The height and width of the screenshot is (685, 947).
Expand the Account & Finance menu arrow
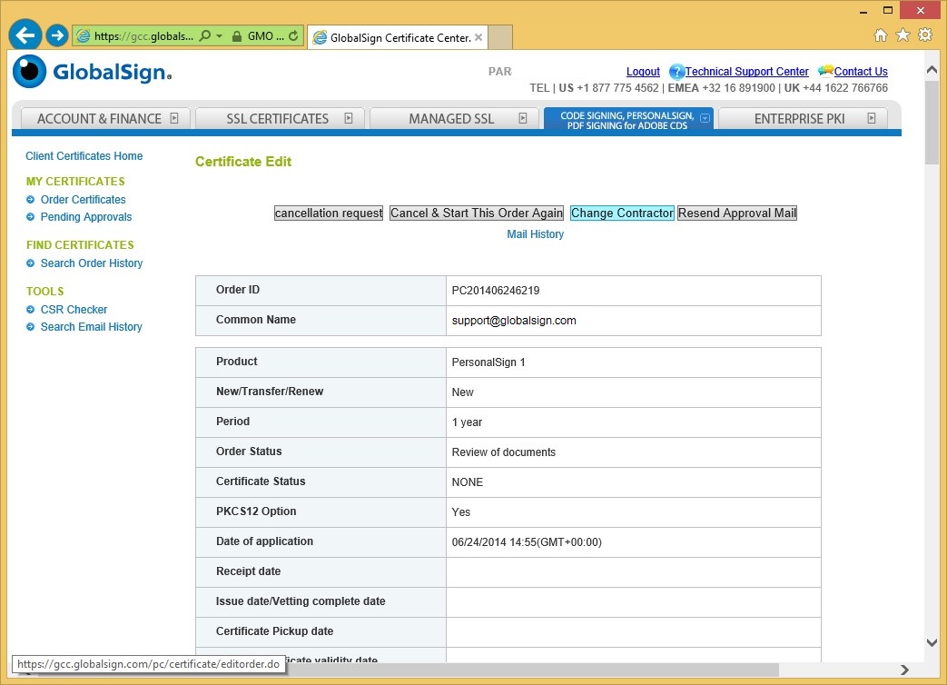[x=174, y=118]
